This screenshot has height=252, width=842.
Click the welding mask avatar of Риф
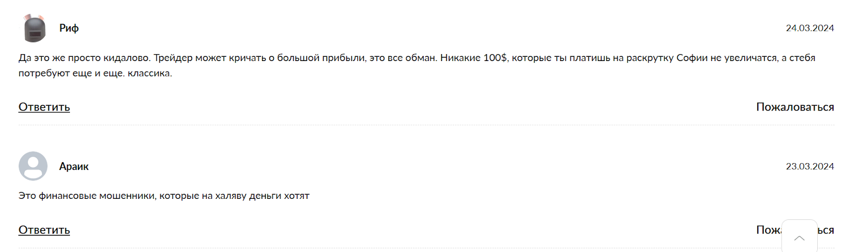point(35,28)
